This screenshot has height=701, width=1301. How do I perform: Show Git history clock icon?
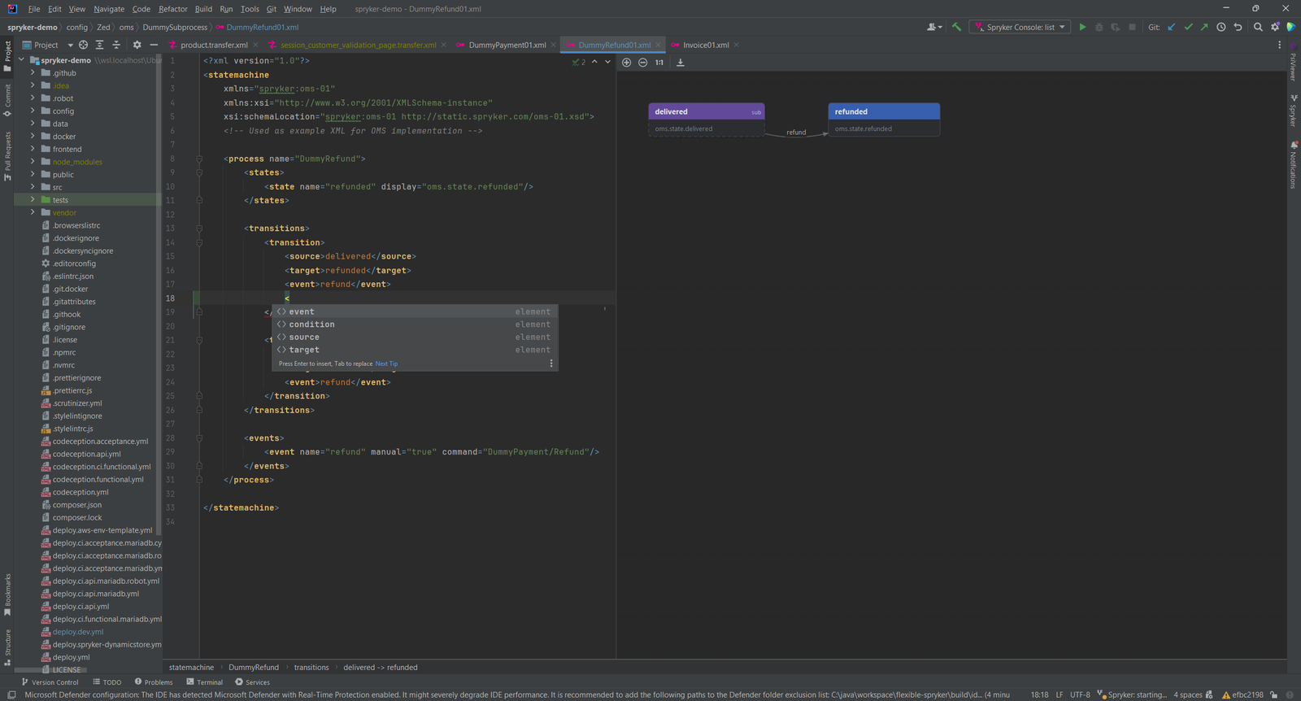click(x=1221, y=27)
